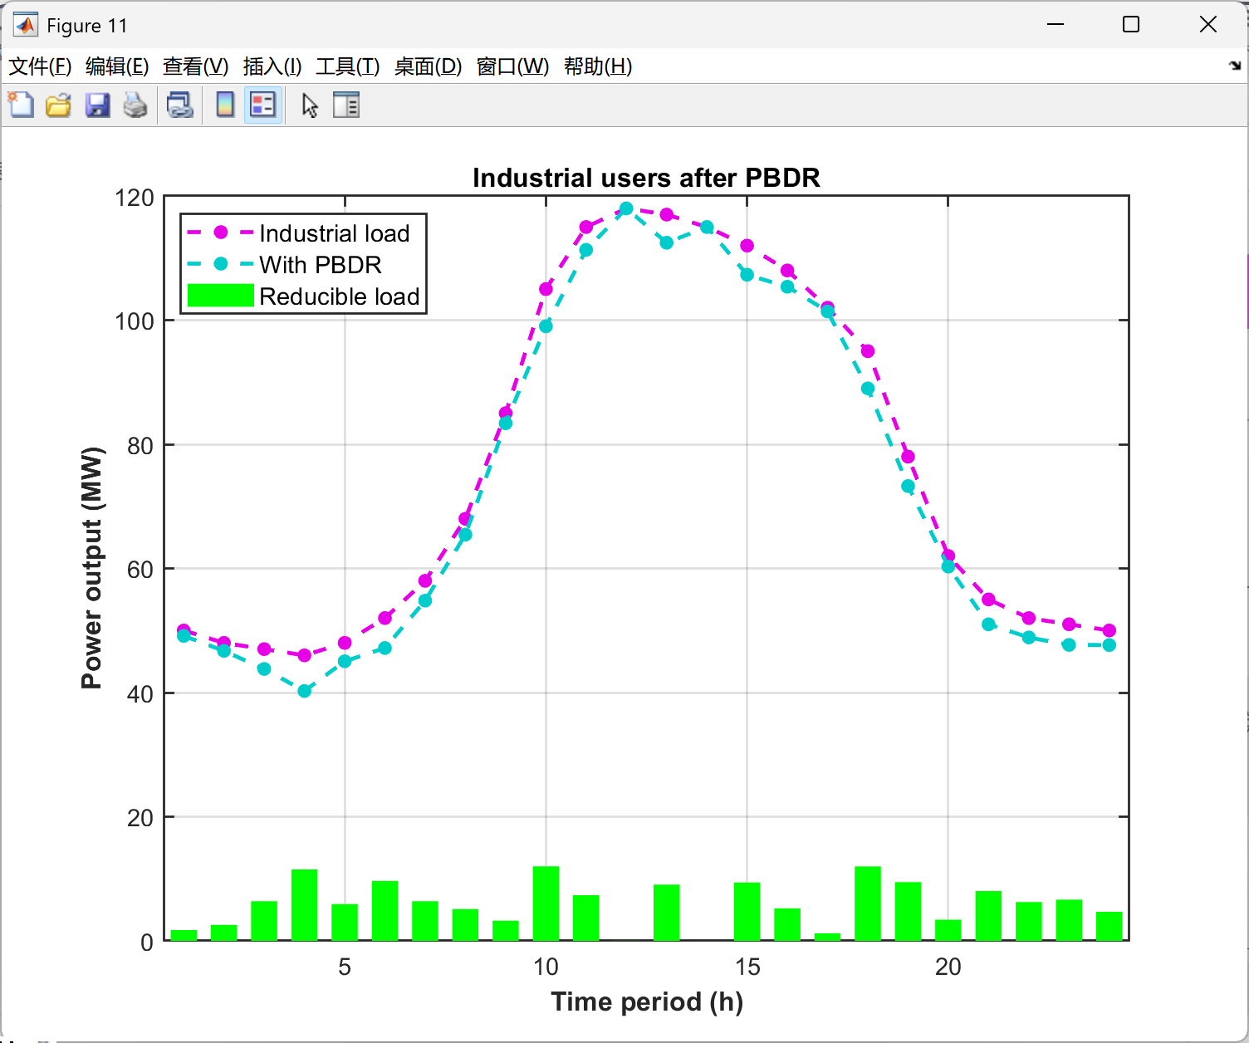Click the y-axis tick label 100
The height and width of the screenshot is (1043, 1249).
click(x=135, y=321)
